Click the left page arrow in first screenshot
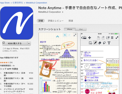The height and width of the screenshot is (94, 122). (x=40, y=67)
